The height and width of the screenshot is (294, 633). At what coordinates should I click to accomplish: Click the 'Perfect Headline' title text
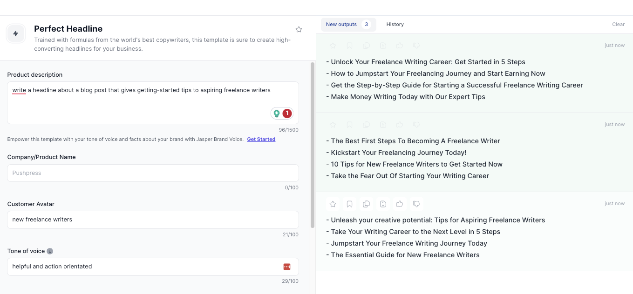click(x=68, y=29)
